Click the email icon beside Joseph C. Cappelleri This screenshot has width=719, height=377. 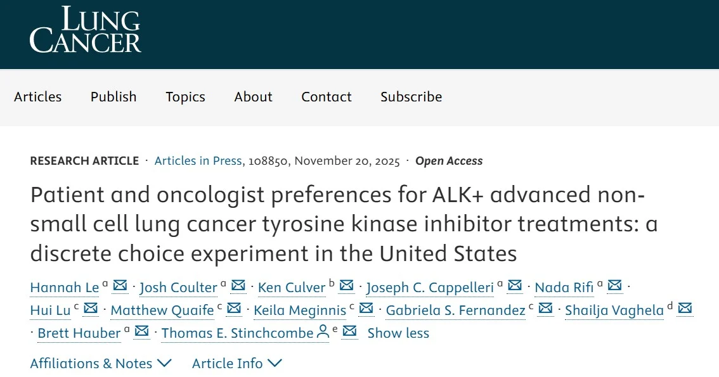point(514,286)
